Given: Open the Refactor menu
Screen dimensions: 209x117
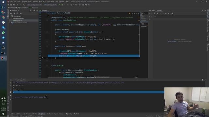Looking at the screenshot, I should 35,2.
